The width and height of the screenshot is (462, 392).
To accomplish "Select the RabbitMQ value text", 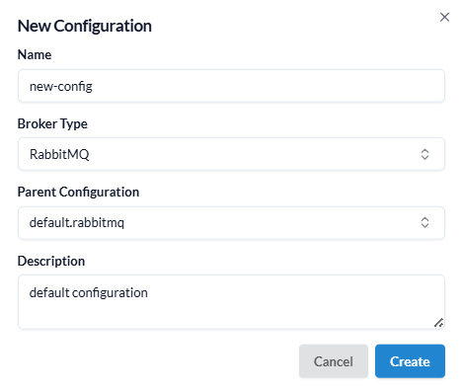I will [x=59, y=154].
